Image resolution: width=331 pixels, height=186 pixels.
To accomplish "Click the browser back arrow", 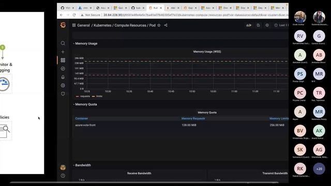I will [x=62, y=15].
